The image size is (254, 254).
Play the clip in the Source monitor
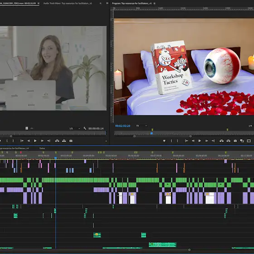point(35,141)
